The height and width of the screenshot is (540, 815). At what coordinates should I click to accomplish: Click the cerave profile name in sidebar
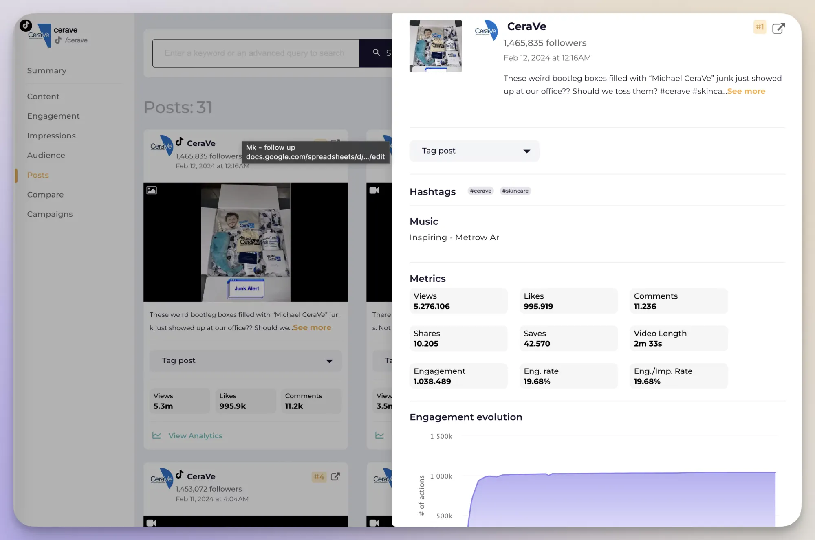66,30
